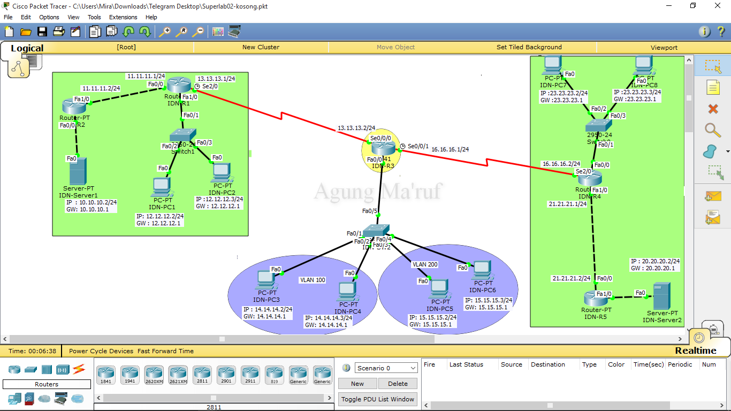Open the Extensions menu
The image size is (731, 411).
[x=123, y=17]
